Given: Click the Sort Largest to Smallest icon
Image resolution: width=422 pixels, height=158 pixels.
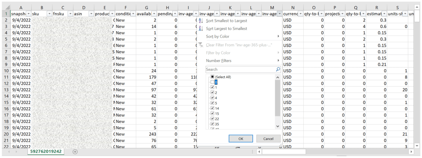Looking at the screenshot, I should click(x=201, y=29).
